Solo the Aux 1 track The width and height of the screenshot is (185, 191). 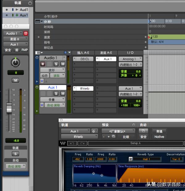coord(56,94)
